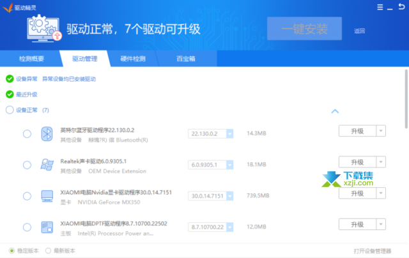
Task: Click the 最近升级 label
Action: click(27, 95)
